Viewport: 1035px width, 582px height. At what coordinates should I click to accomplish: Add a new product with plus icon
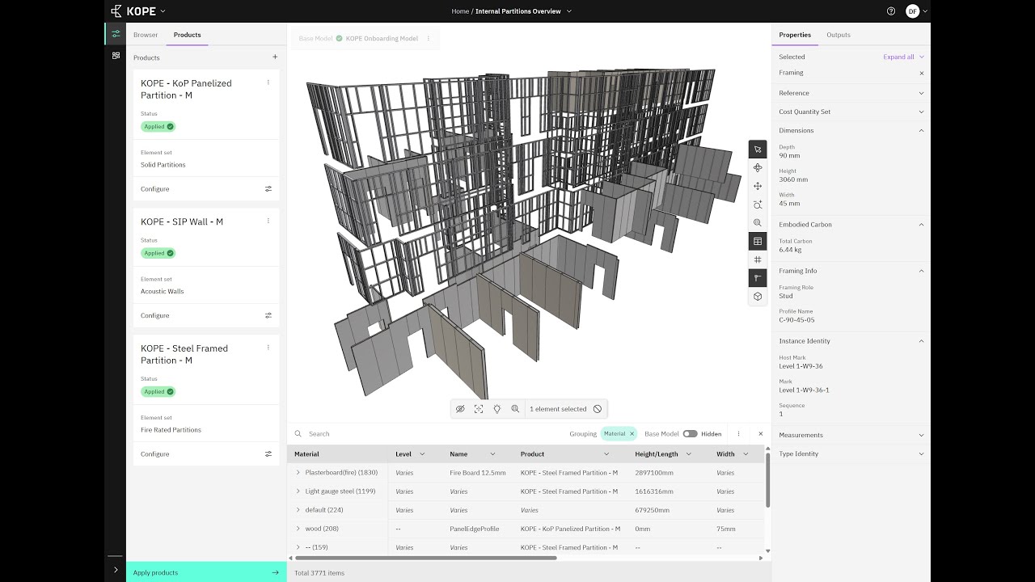coord(275,57)
